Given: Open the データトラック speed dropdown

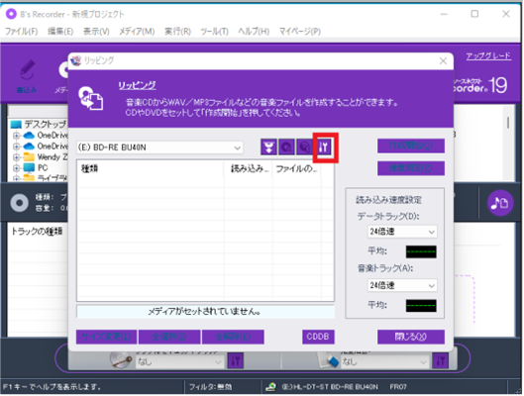Looking at the screenshot, I should click(402, 232).
